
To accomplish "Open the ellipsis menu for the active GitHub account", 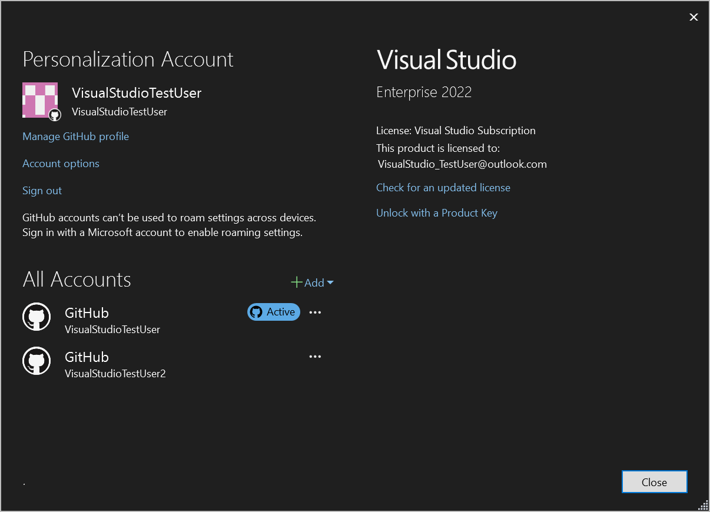I will [x=315, y=312].
